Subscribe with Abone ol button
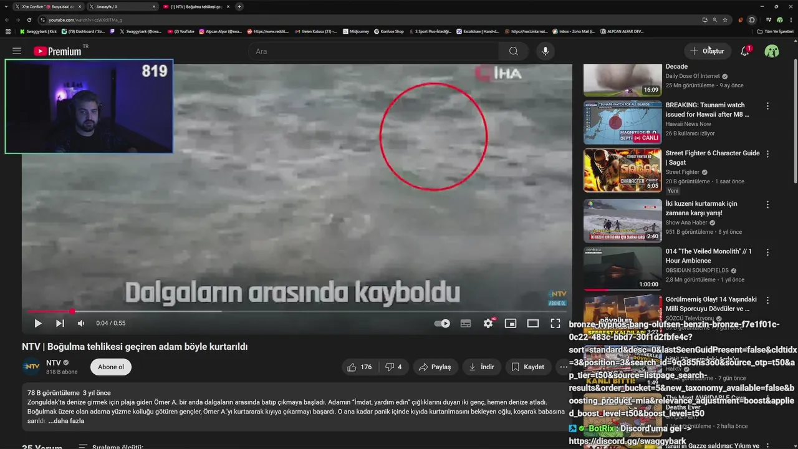 (x=111, y=367)
